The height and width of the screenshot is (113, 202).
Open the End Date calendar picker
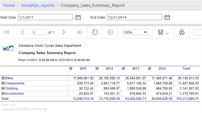tap(167, 18)
